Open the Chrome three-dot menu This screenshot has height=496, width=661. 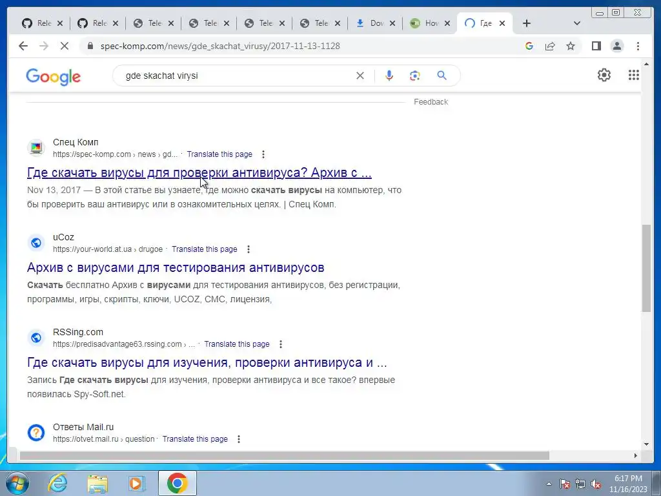[638, 46]
